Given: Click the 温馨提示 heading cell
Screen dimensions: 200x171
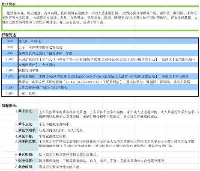Looking at the screenshot, I should (x=9, y=106).
